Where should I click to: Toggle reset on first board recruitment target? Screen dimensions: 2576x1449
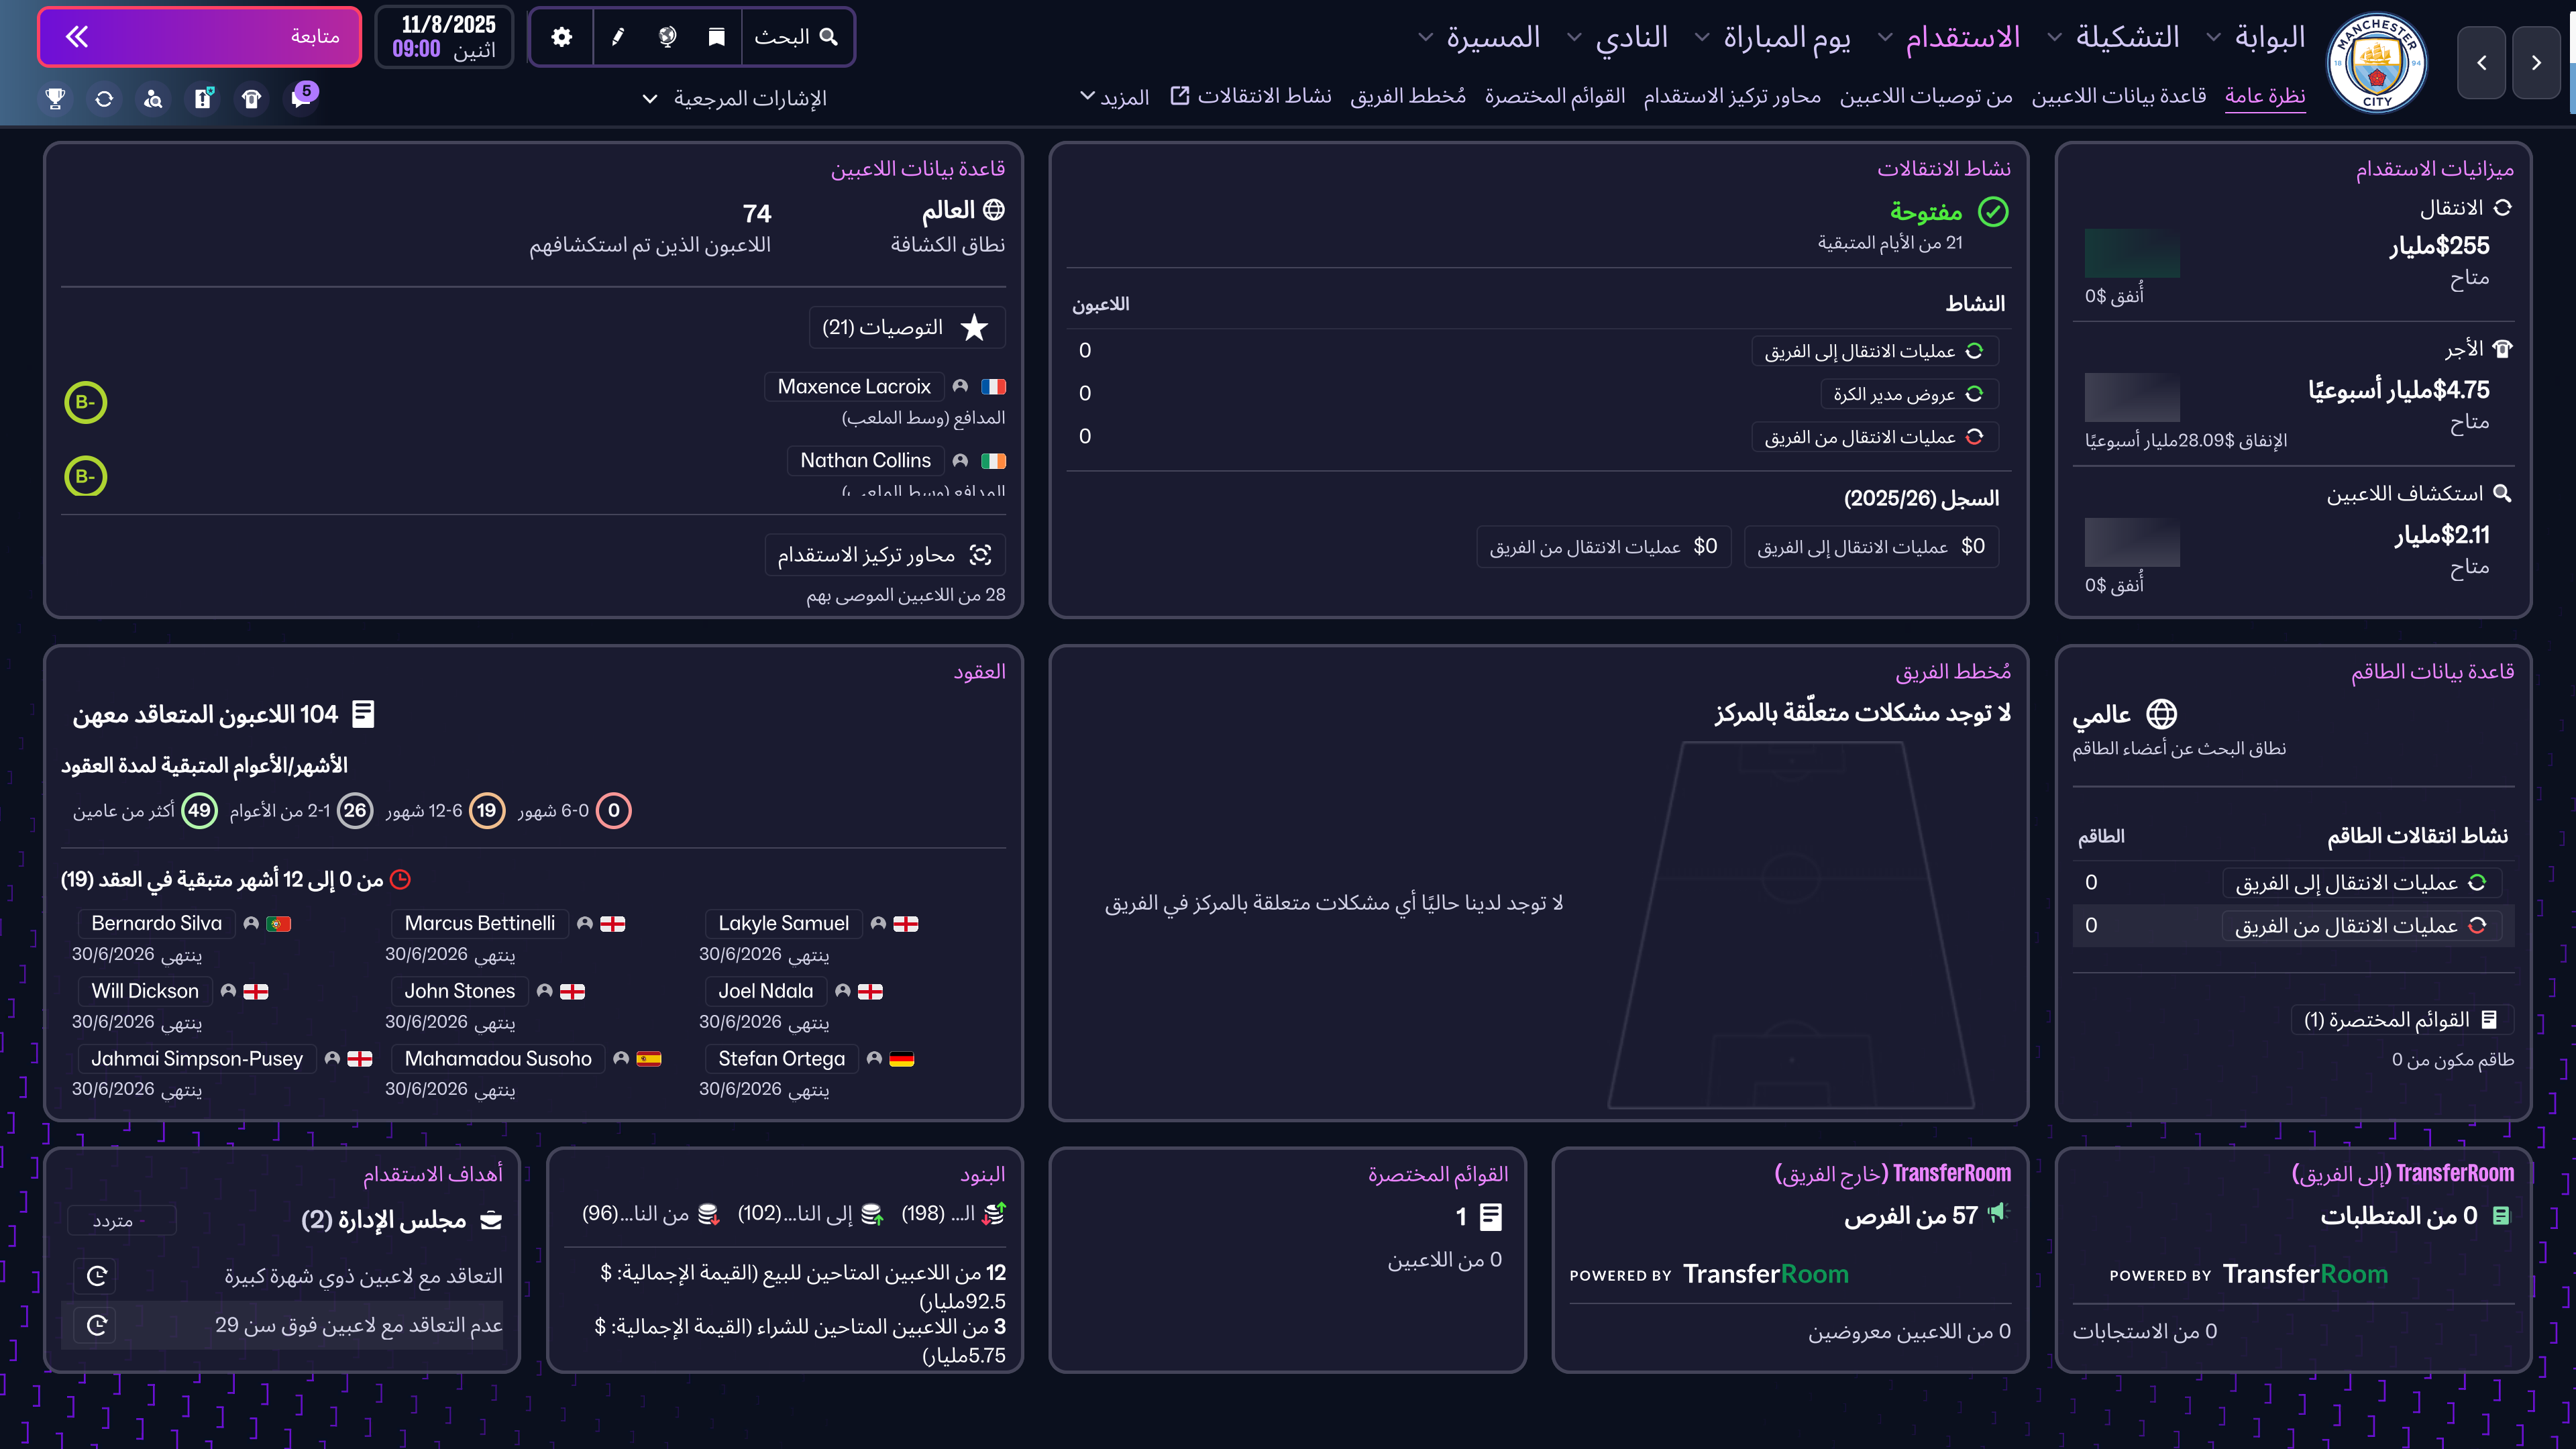click(97, 1275)
